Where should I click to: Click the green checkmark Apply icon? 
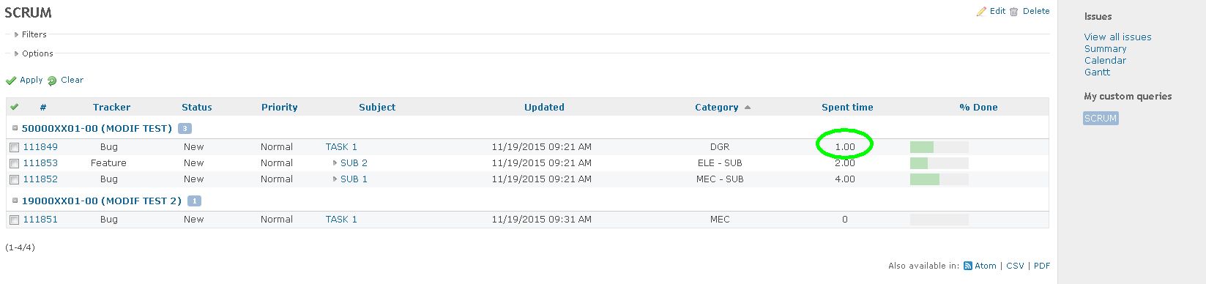click(x=11, y=81)
